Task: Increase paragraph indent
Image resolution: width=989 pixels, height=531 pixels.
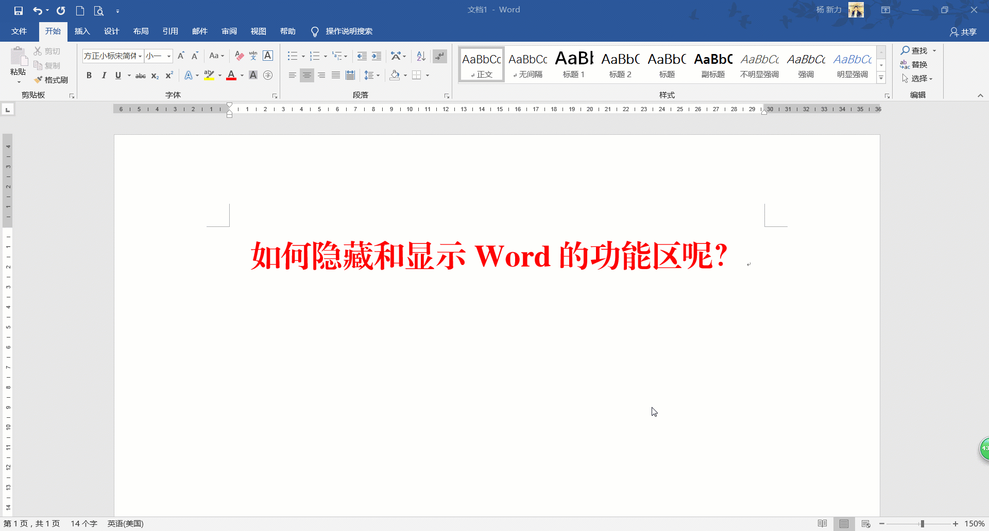Action: point(377,56)
